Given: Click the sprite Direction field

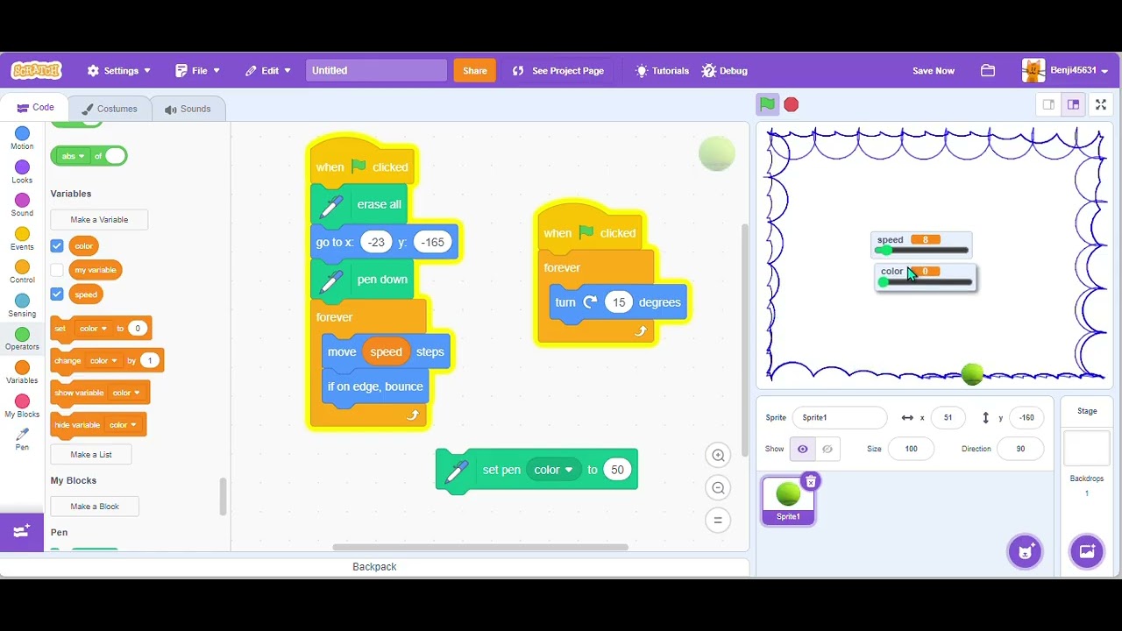Looking at the screenshot, I should point(1020,449).
